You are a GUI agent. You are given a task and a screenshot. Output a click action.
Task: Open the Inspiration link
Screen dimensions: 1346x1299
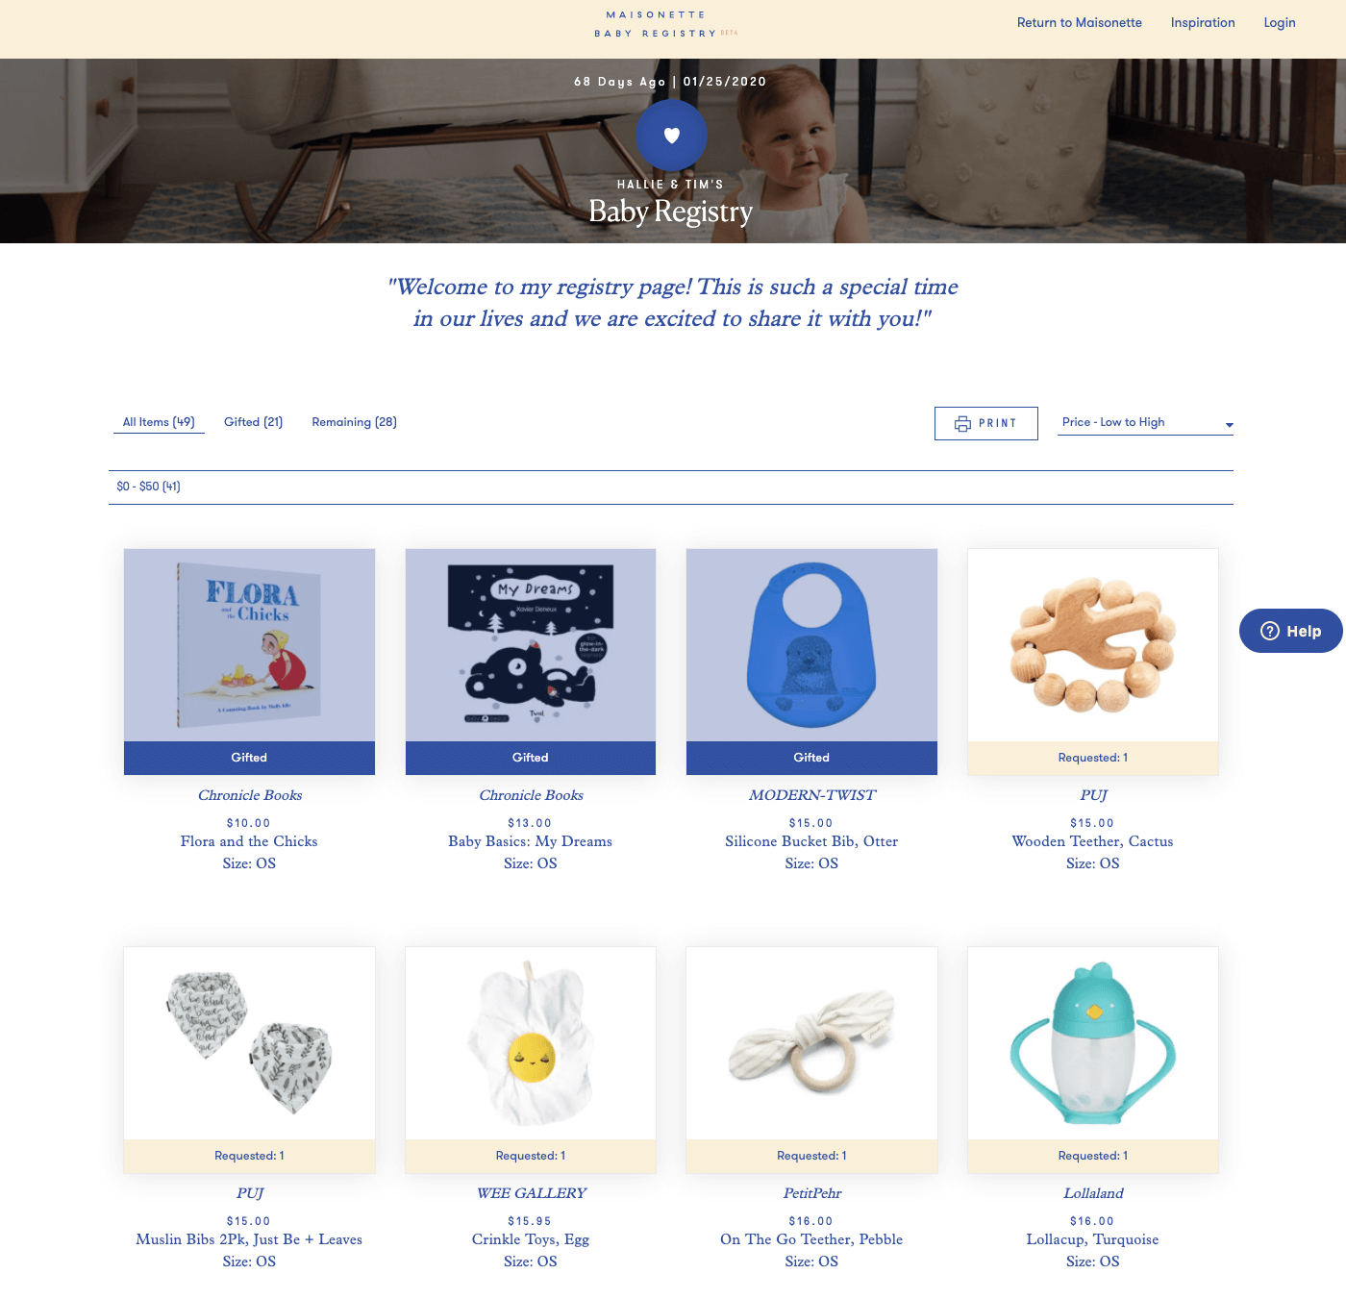coord(1203,22)
